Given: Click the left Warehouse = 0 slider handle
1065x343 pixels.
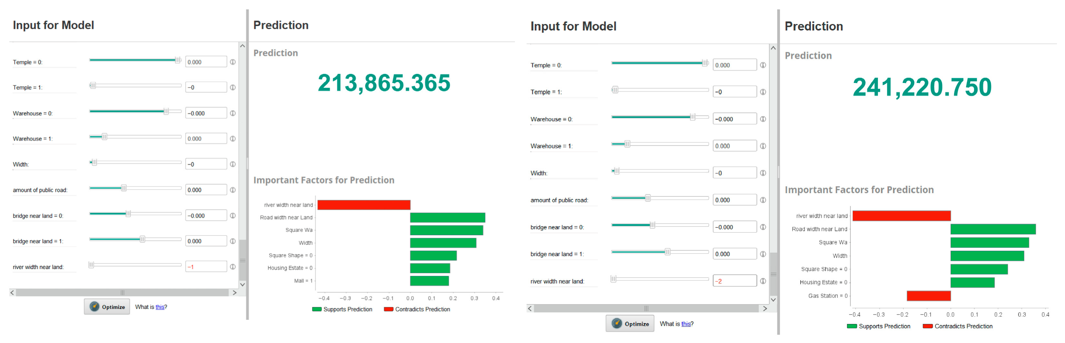Looking at the screenshot, I should [166, 111].
